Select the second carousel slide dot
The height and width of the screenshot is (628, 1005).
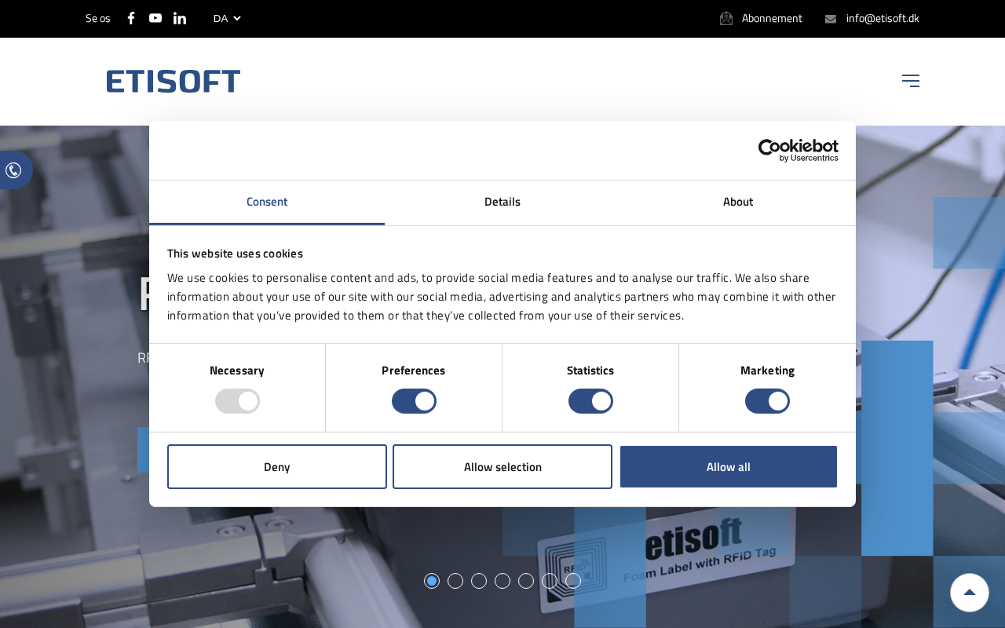[455, 581]
